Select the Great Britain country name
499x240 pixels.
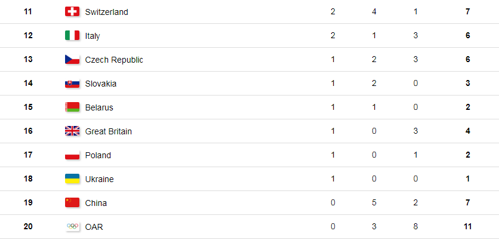109,131
